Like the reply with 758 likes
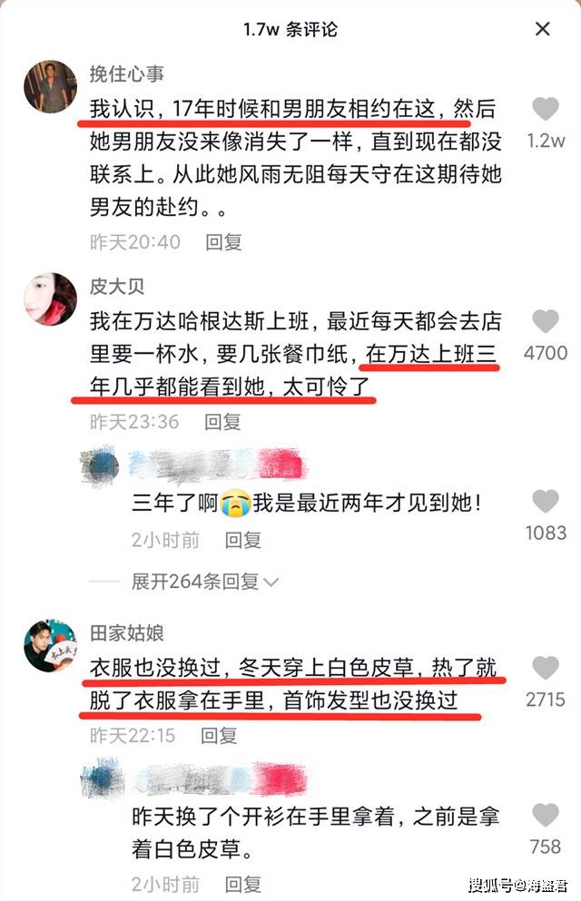 coord(546,816)
